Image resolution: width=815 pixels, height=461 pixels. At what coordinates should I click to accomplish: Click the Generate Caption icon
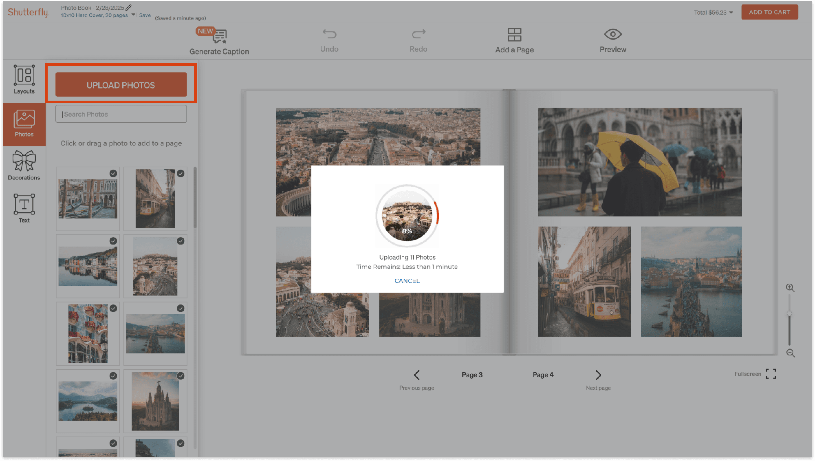[x=220, y=36]
